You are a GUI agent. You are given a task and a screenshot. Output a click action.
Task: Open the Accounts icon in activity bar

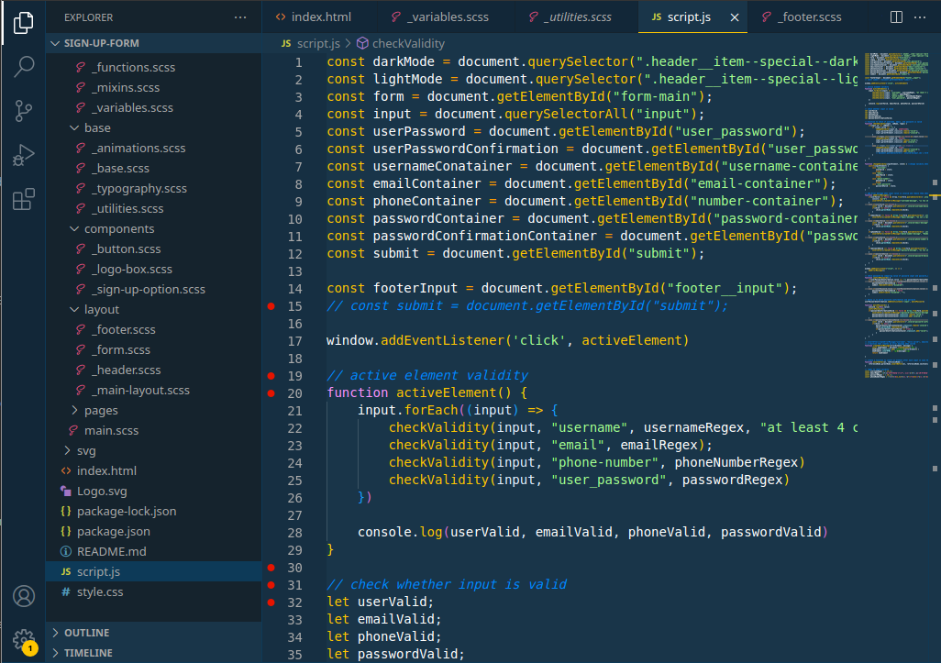click(24, 596)
